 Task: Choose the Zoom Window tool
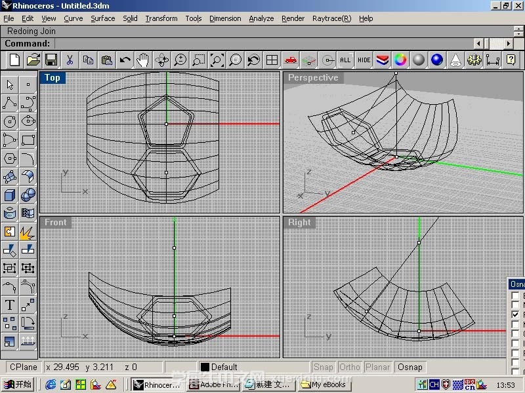[x=199, y=60]
